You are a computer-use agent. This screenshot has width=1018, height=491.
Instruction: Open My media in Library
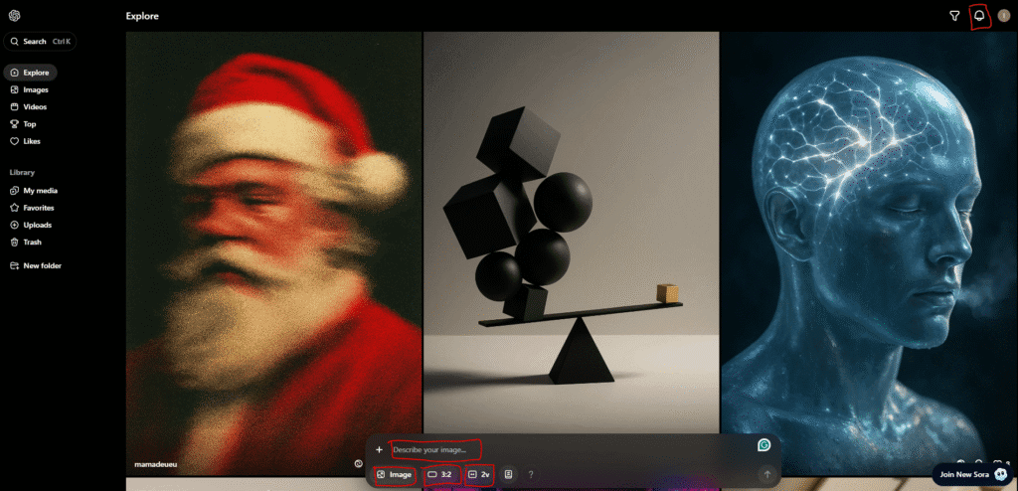[x=40, y=190]
